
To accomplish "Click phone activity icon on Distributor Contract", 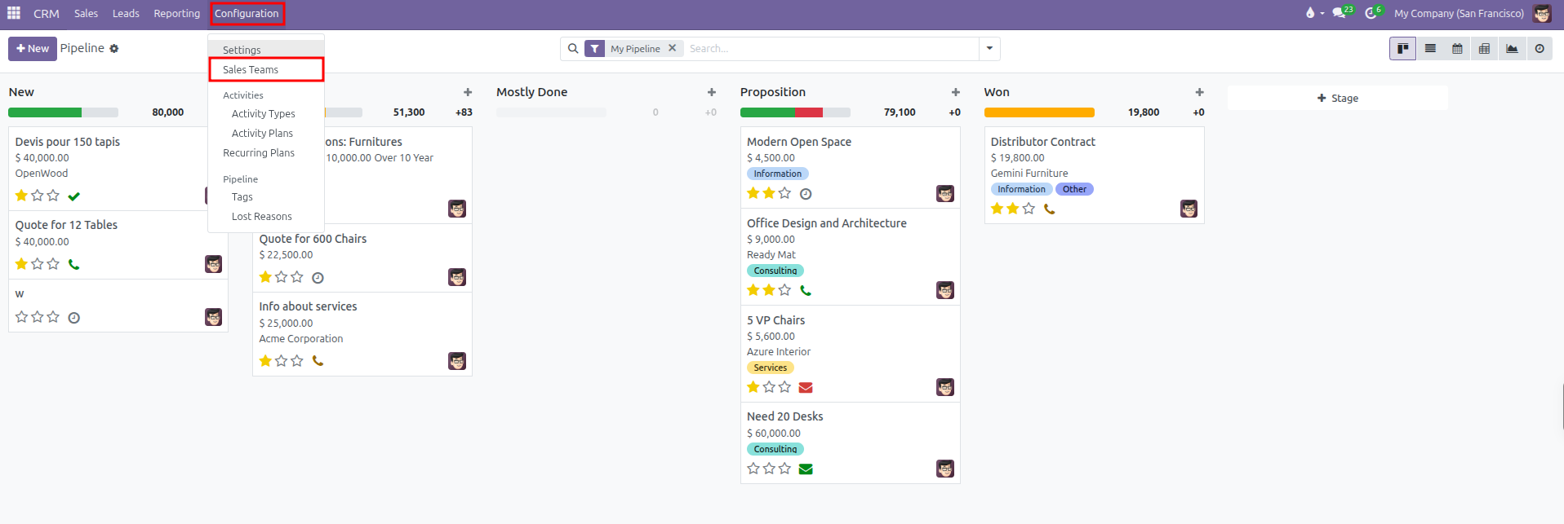I will [1049, 209].
